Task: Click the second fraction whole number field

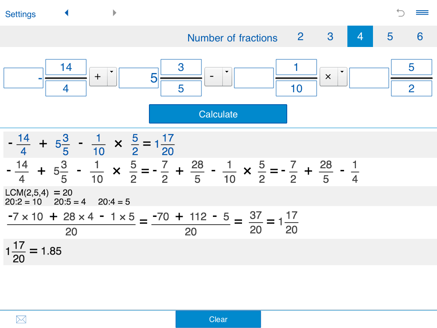Action: (139, 78)
